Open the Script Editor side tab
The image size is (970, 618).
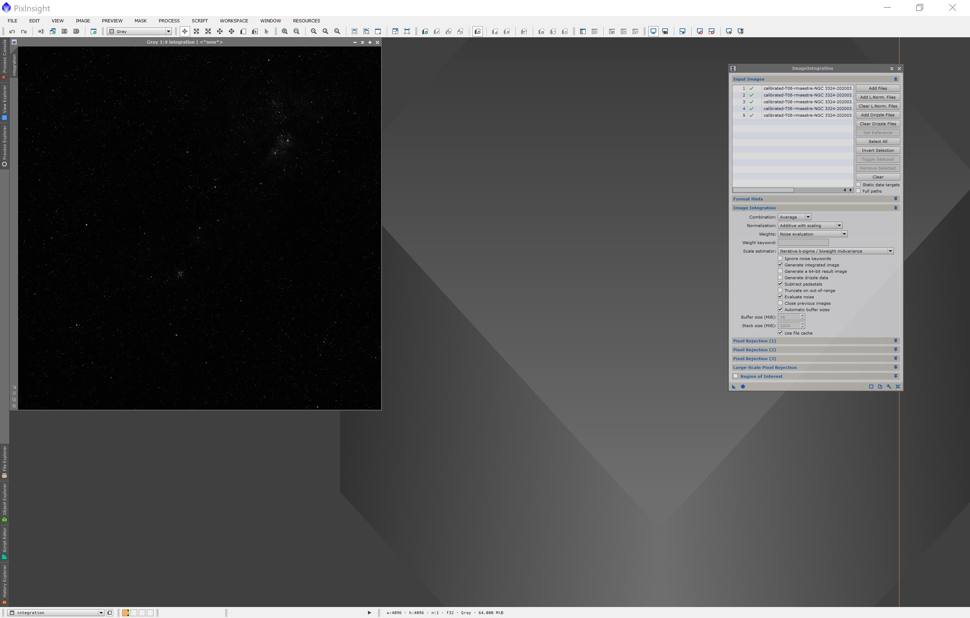pos(4,543)
